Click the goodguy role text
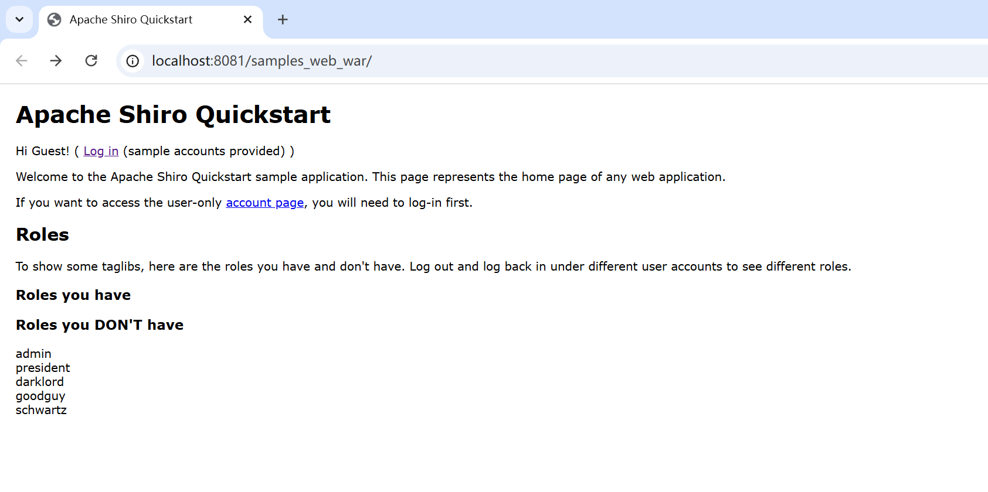 point(40,397)
